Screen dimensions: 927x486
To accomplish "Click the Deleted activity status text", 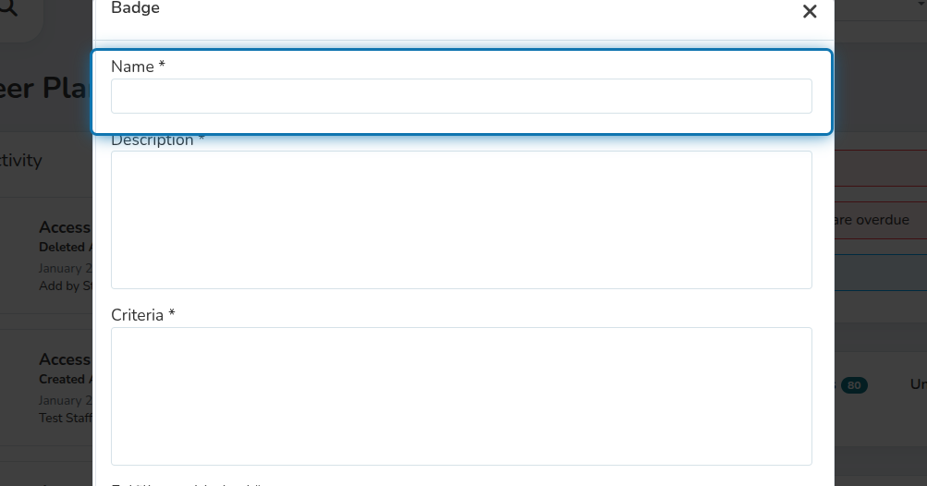I will point(62,247).
